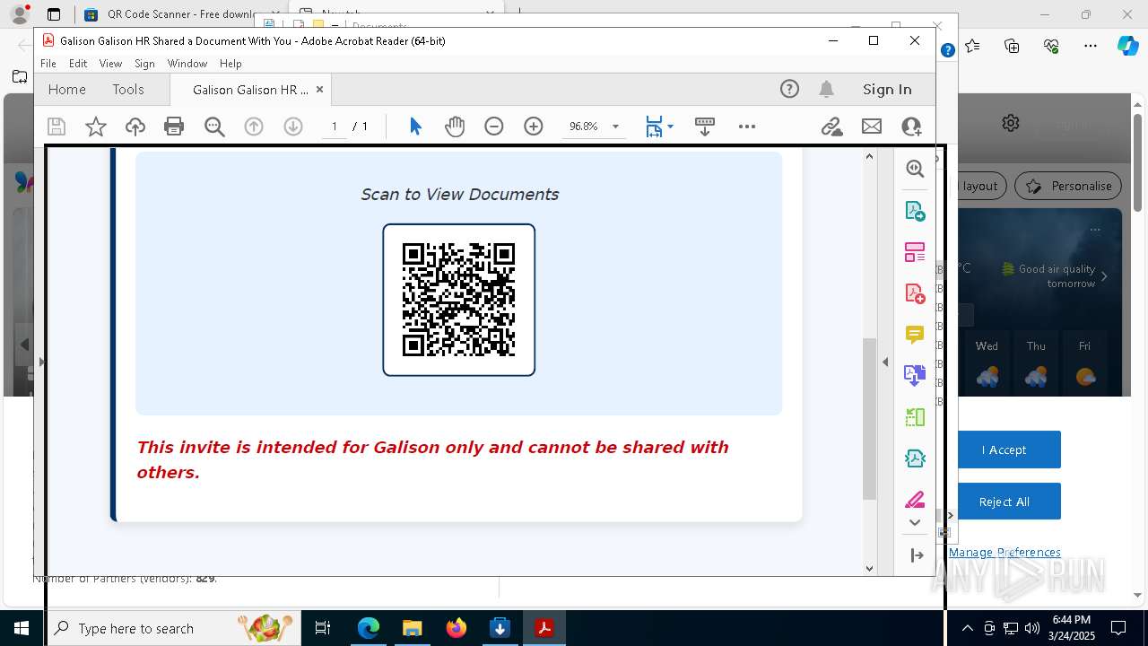Click the QR code image in document
This screenshot has width=1148, height=646.
pyautogui.click(x=459, y=300)
